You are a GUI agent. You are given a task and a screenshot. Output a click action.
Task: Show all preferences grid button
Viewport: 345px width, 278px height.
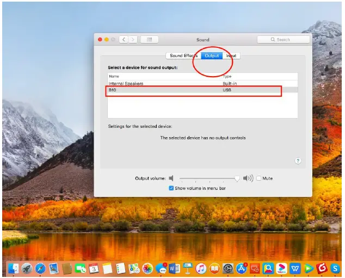point(150,39)
